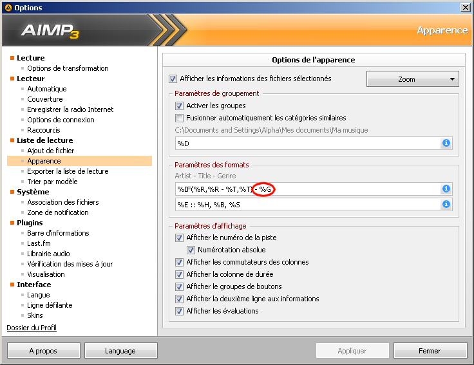Open Exporter la liste de lecture page
Screen dimensions: 474x365
pyautogui.click(x=68, y=171)
